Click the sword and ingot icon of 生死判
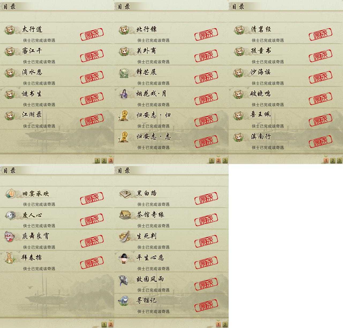Screen dimensions: 343x328 (x=124, y=236)
